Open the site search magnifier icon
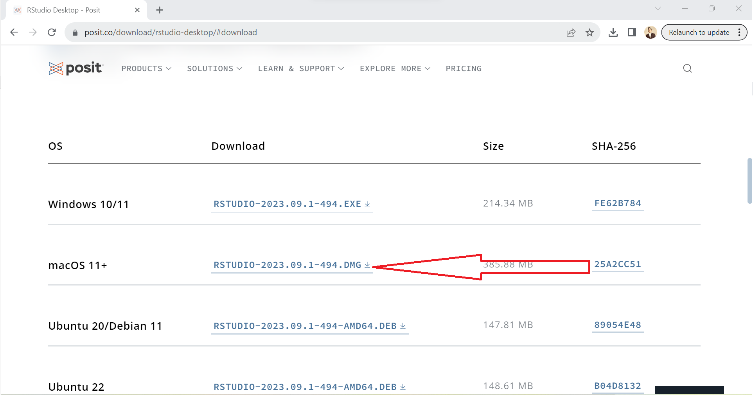This screenshot has height=395, width=753. 687,68
